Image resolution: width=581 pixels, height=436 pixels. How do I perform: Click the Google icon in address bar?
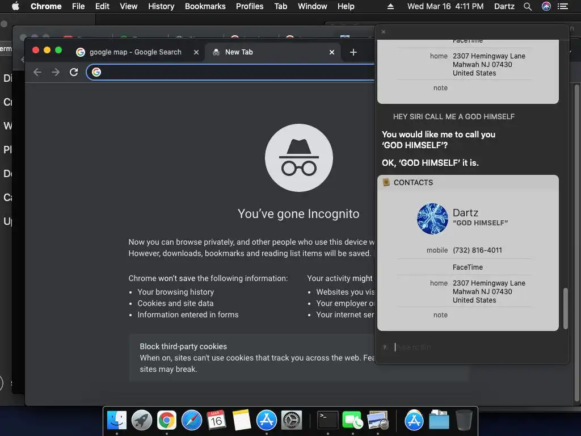96,72
